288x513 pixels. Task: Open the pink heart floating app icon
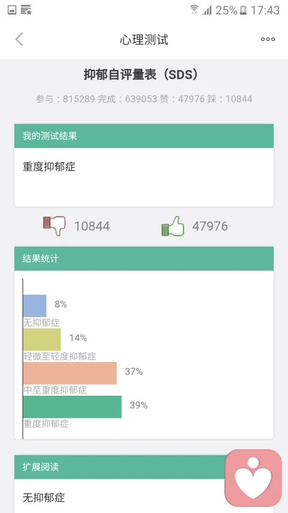[x=253, y=478]
